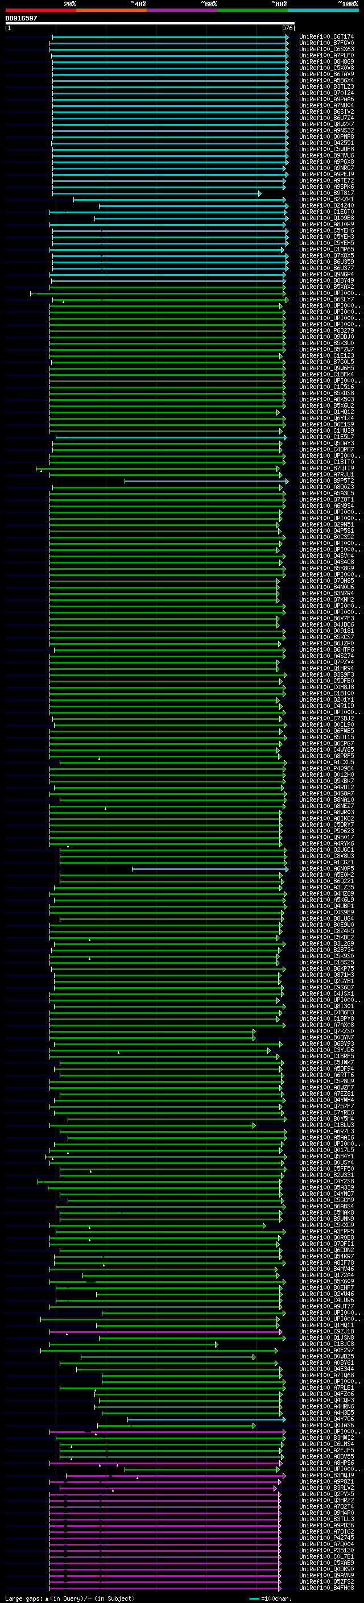The width and height of the screenshot is (364, 1603).
Task: Select UniRef100_C1MP65 label
Action: pos(326,249)
